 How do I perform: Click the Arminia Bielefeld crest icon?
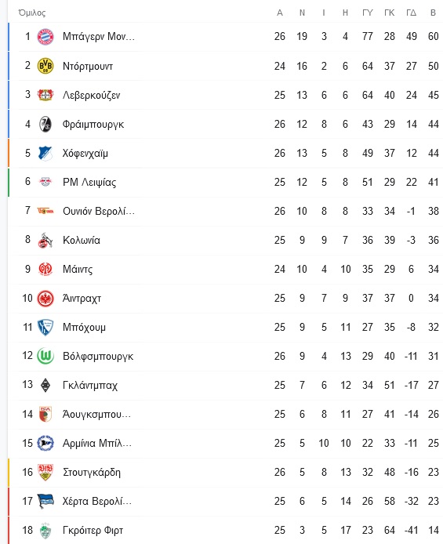pos(45,443)
